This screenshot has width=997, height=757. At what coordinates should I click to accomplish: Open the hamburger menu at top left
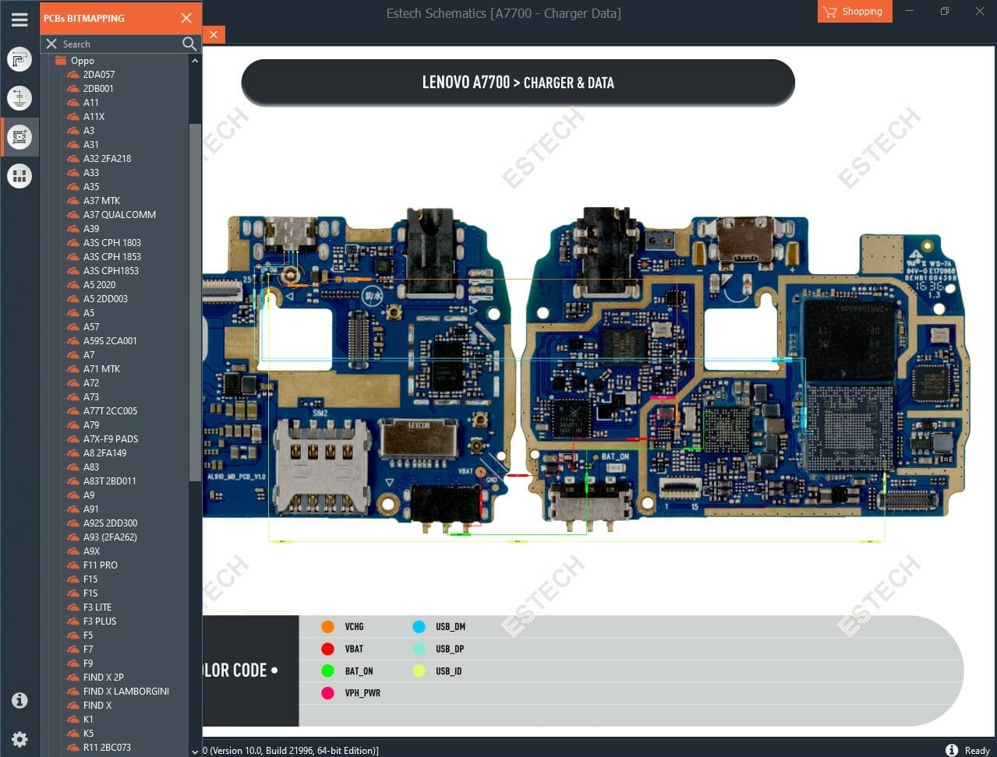tap(19, 20)
